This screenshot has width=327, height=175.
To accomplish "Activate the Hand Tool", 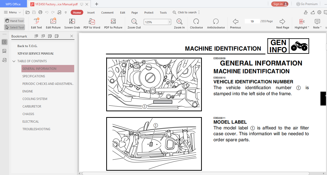I will tap(14, 21).
